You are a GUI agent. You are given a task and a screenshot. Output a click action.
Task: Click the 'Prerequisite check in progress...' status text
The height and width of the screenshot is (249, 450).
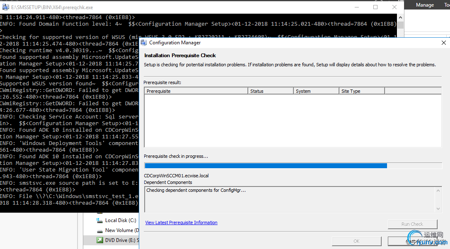pyautogui.click(x=176, y=156)
